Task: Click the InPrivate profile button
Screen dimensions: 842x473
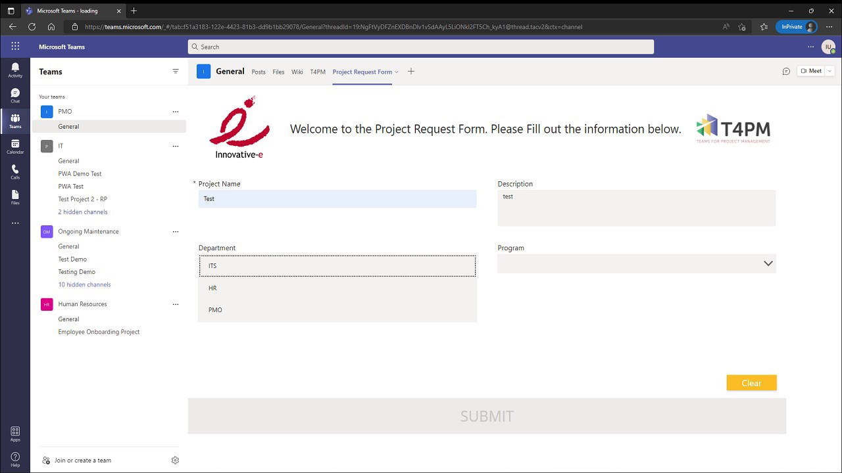Action: 797,27
